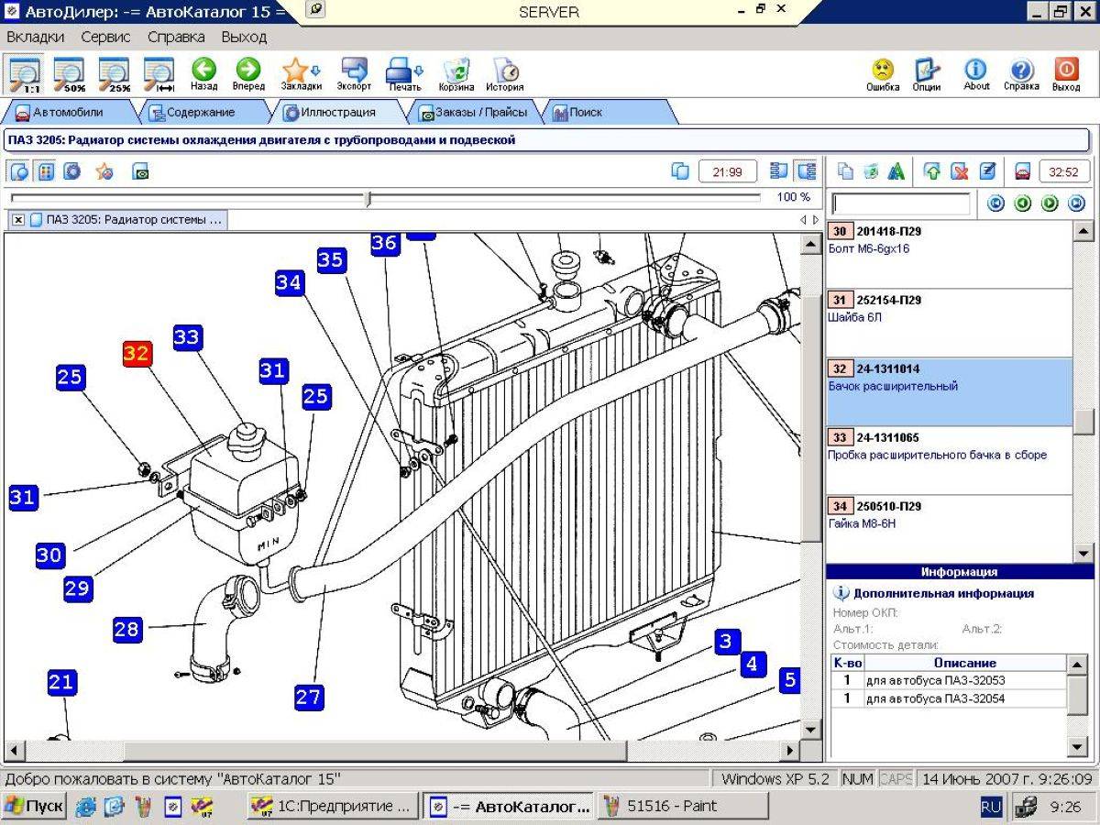
Task: Select part 34 Гайка М8-6Н
Action: coord(949,528)
